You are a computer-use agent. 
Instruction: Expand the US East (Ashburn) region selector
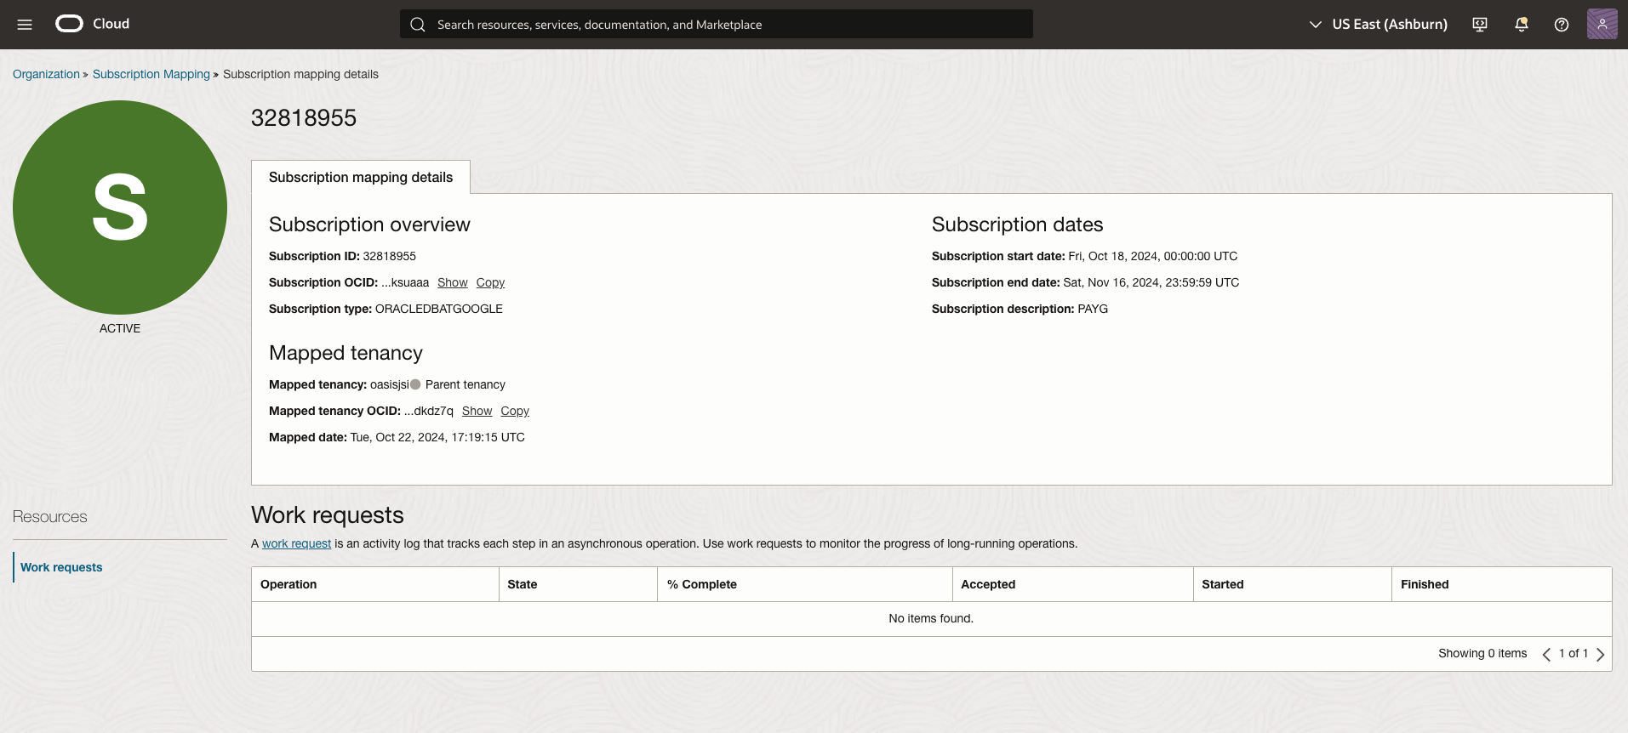coord(1377,25)
